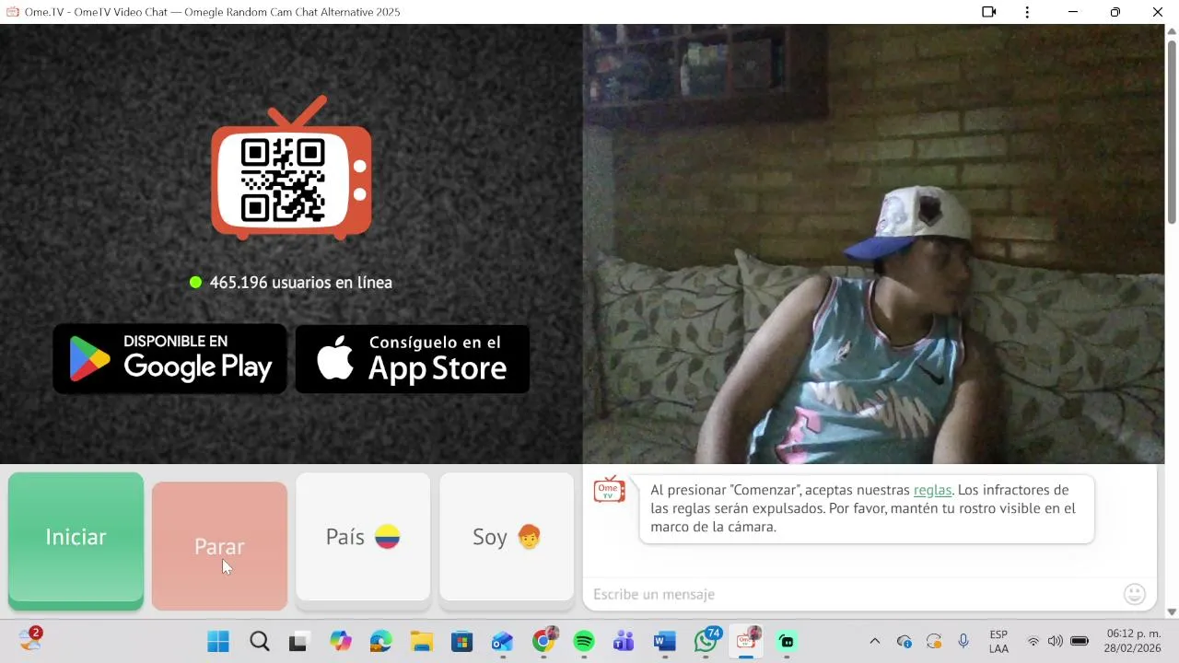The image size is (1179, 663).
Task: Open the reglas link in chat notice
Action: [x=932, y=490]
